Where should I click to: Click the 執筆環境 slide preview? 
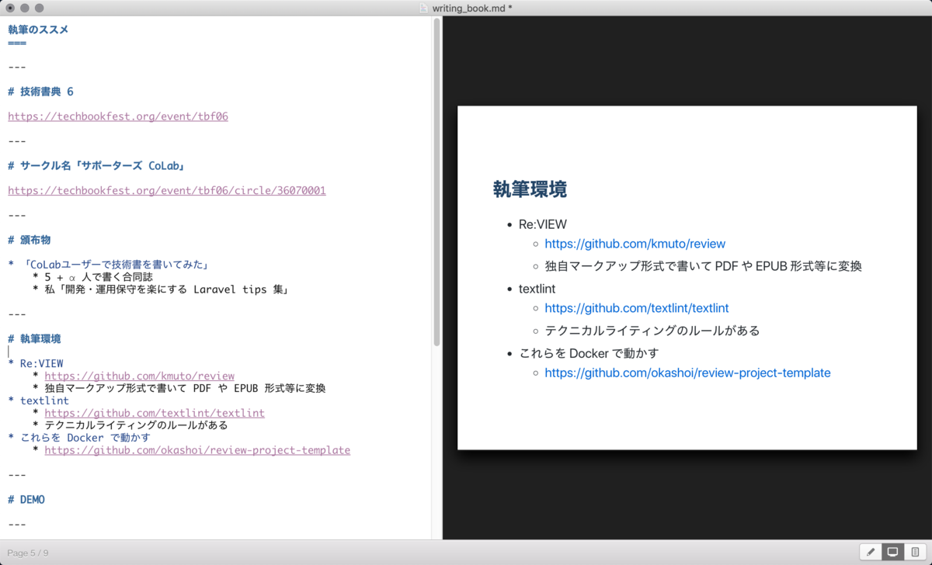[687, 279]
